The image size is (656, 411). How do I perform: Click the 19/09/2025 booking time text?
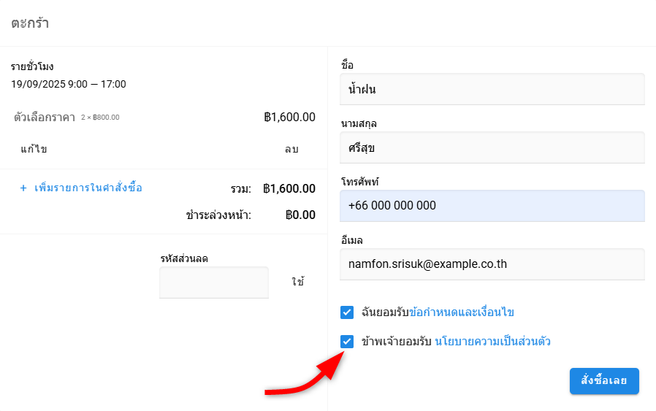[69, 84]
